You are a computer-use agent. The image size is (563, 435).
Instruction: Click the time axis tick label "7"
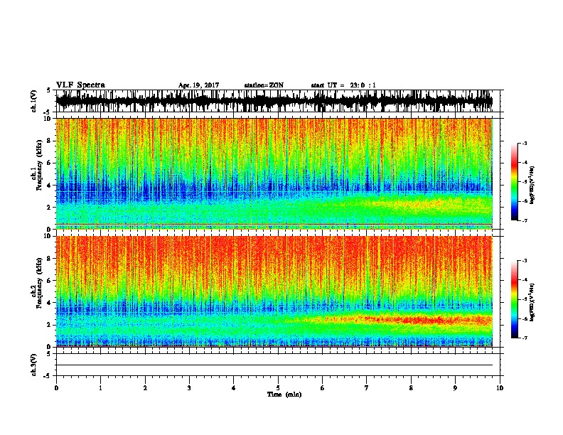(x=367, y=388)
